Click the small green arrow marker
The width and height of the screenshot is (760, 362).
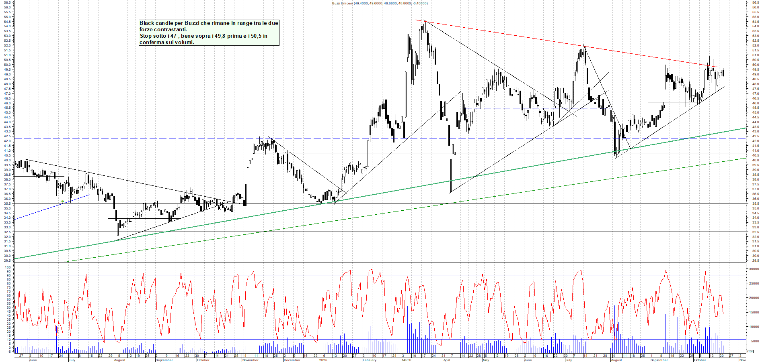(62, 201)
